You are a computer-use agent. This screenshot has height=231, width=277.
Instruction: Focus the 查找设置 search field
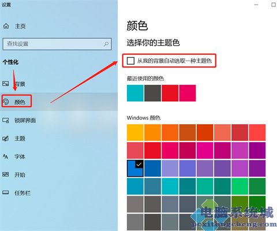click(x=57, y=44)
